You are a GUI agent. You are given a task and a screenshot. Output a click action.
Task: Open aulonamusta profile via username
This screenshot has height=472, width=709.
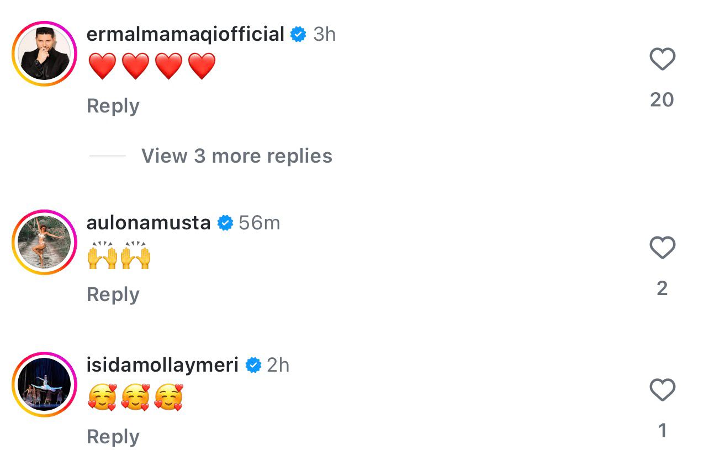click(x=149, y=223)
